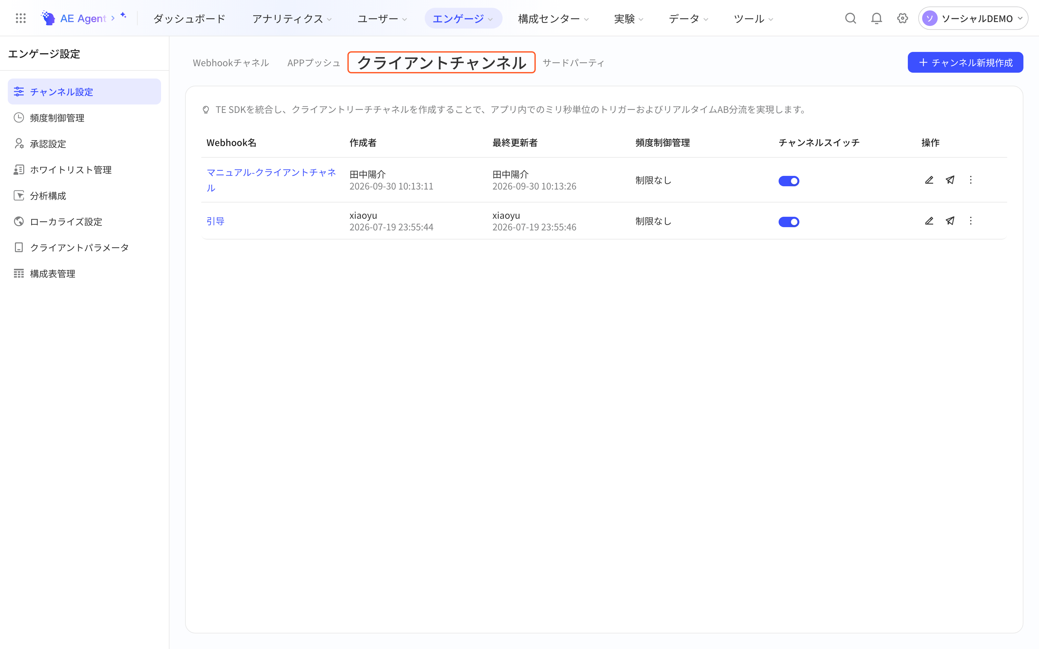Open the settings gear icon

pyautogui.click(x=903, y=18)
